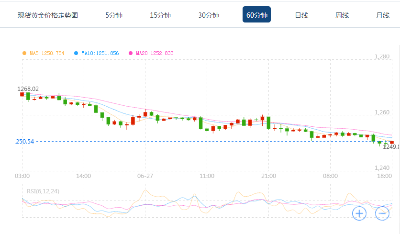The width and height of the screenshot is (400, 234).
Task: Click the zoom out minus icon
Action: pos(382,213)
